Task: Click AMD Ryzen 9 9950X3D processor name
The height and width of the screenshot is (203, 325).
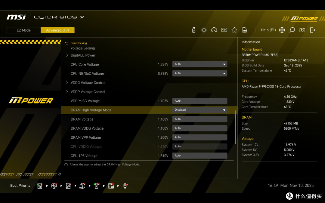Action: pyautogui.click(x=271, y=87)
